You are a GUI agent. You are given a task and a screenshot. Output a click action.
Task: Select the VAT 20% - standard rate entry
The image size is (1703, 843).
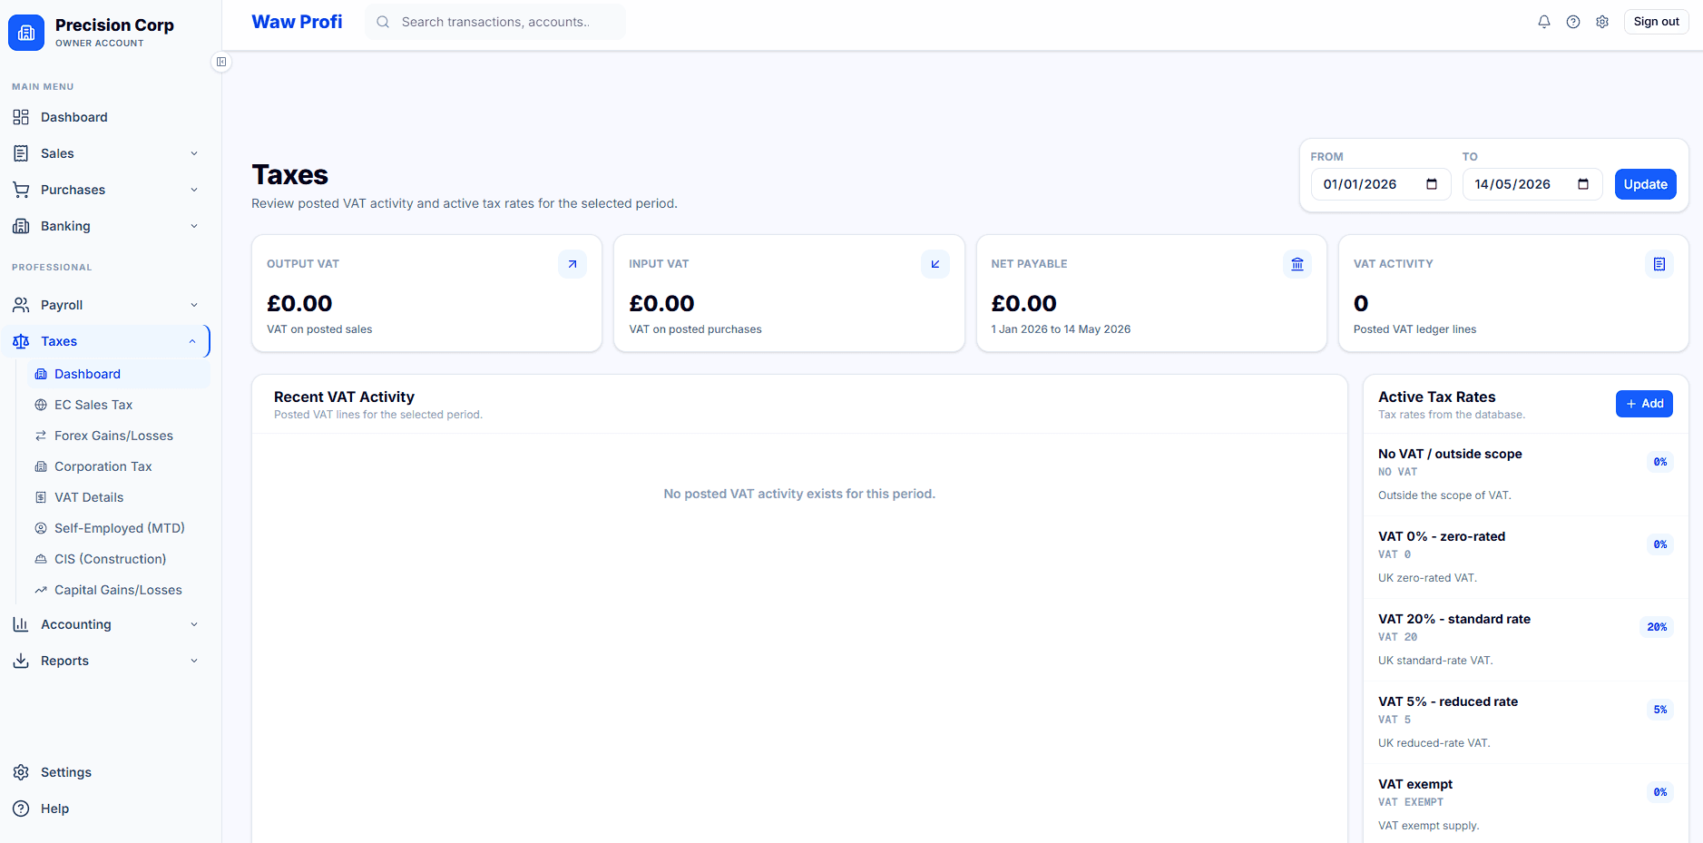coord(1525,640)
